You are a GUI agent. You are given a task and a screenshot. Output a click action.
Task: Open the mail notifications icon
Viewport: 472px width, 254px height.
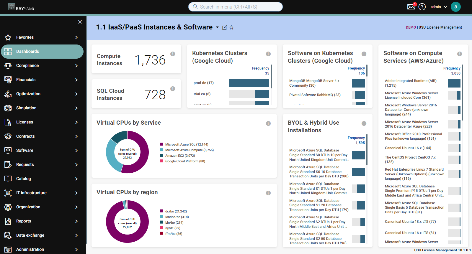(411, 6)
